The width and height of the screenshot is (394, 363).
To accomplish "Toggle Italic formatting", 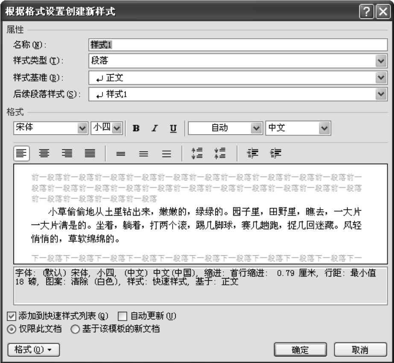I will [155, 128].
